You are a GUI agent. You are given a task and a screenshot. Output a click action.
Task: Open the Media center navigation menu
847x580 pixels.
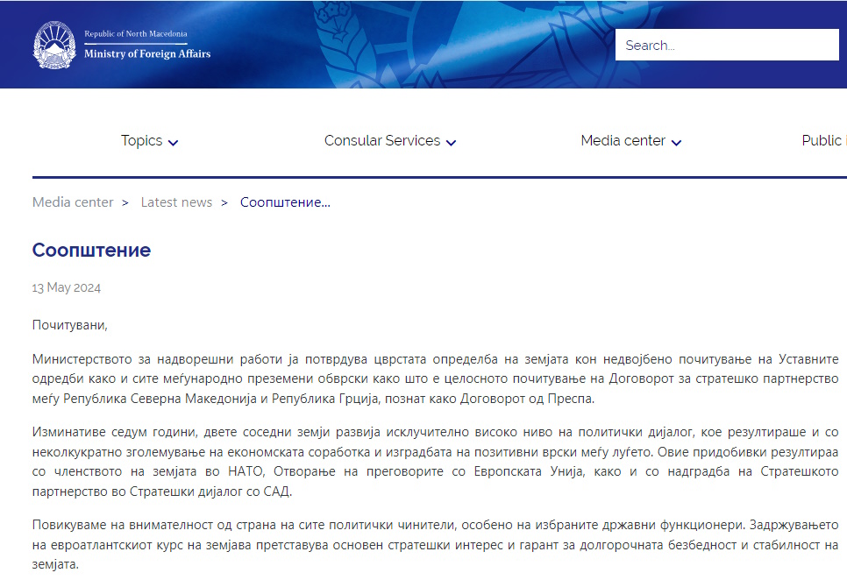click(x=623, y=141)
